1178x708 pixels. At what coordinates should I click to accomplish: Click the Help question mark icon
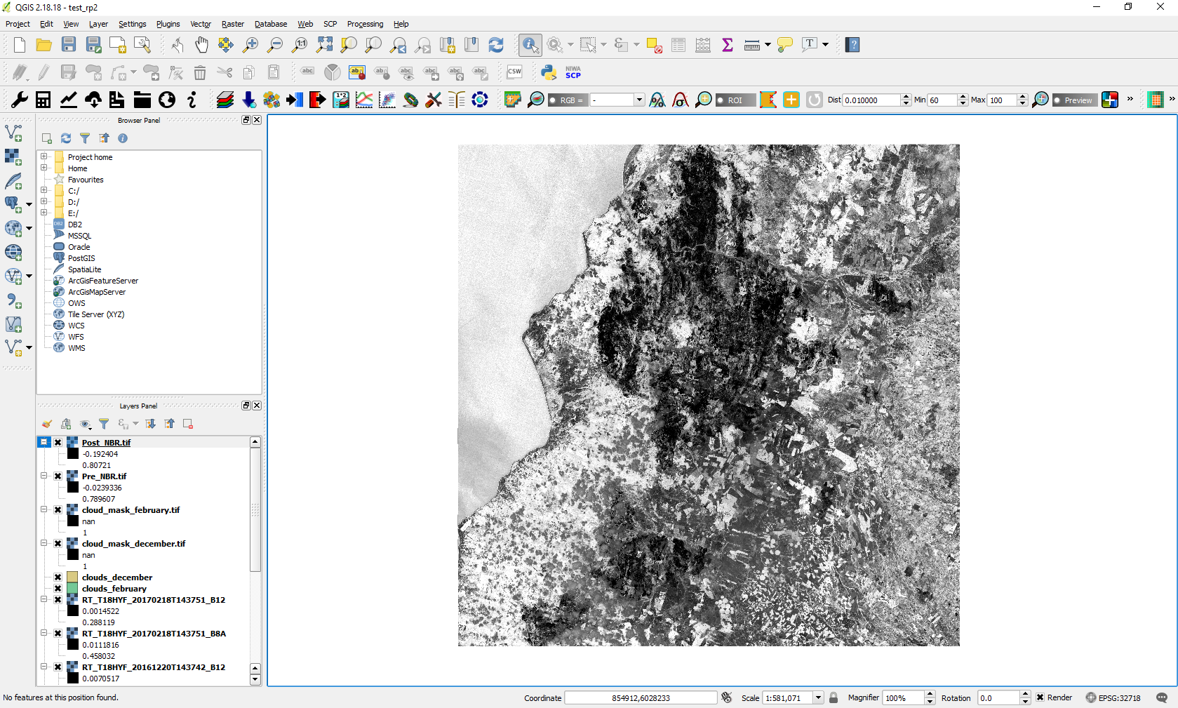click(852, 45)
